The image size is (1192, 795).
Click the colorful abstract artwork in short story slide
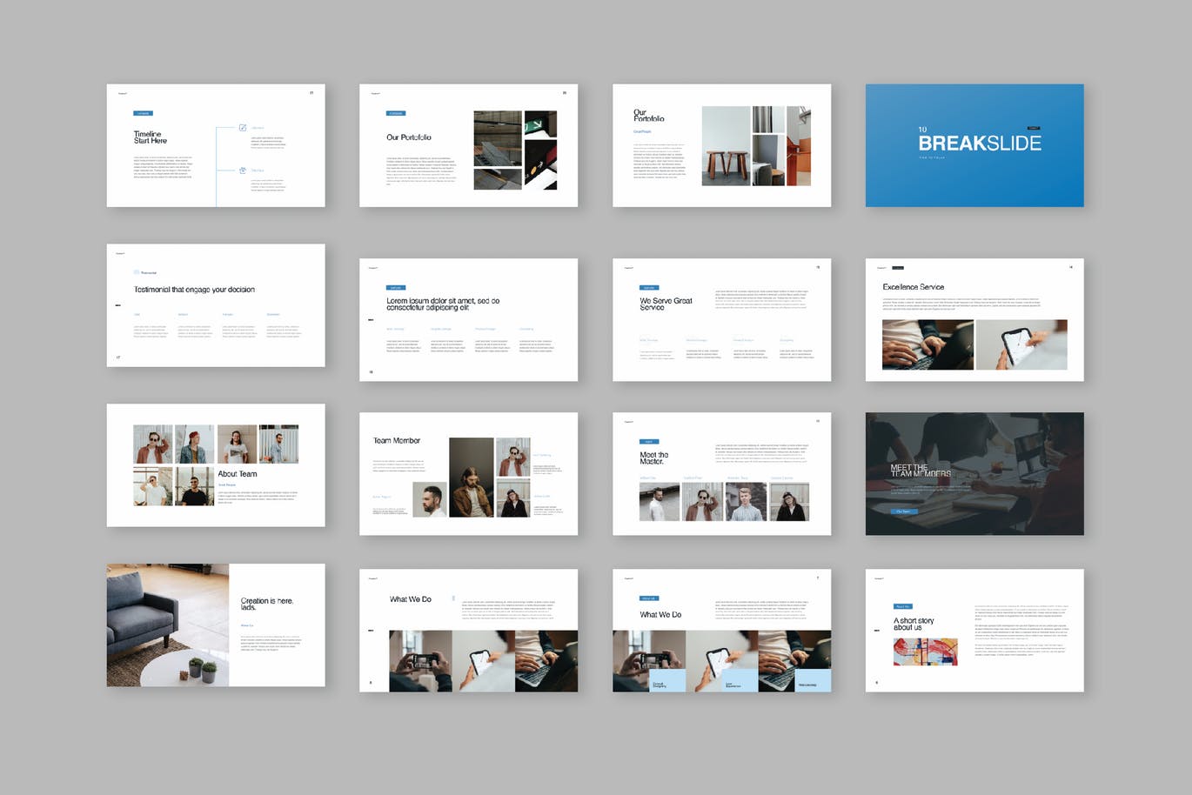[925, 651]
